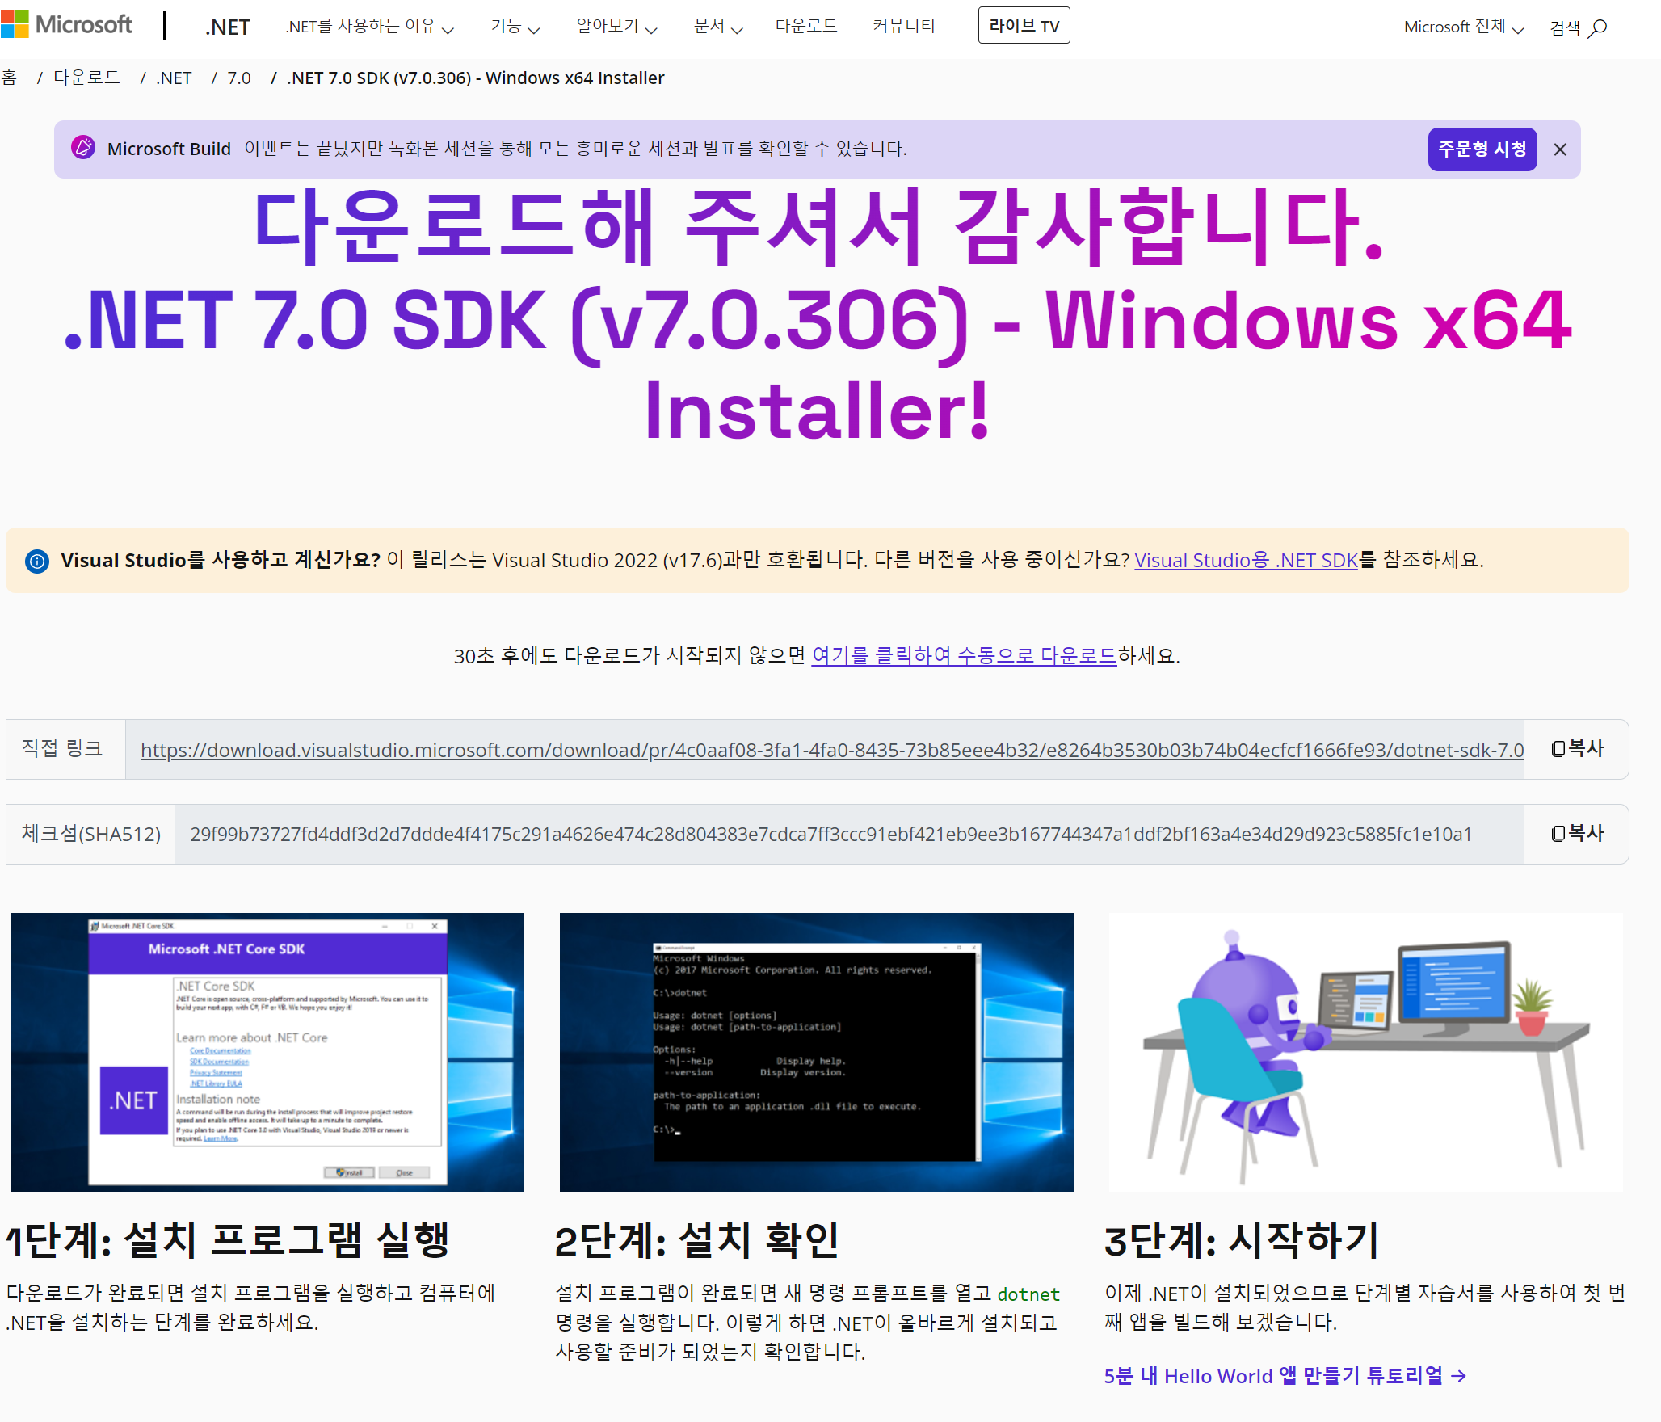Copy the direct download link

point(1576,749)
